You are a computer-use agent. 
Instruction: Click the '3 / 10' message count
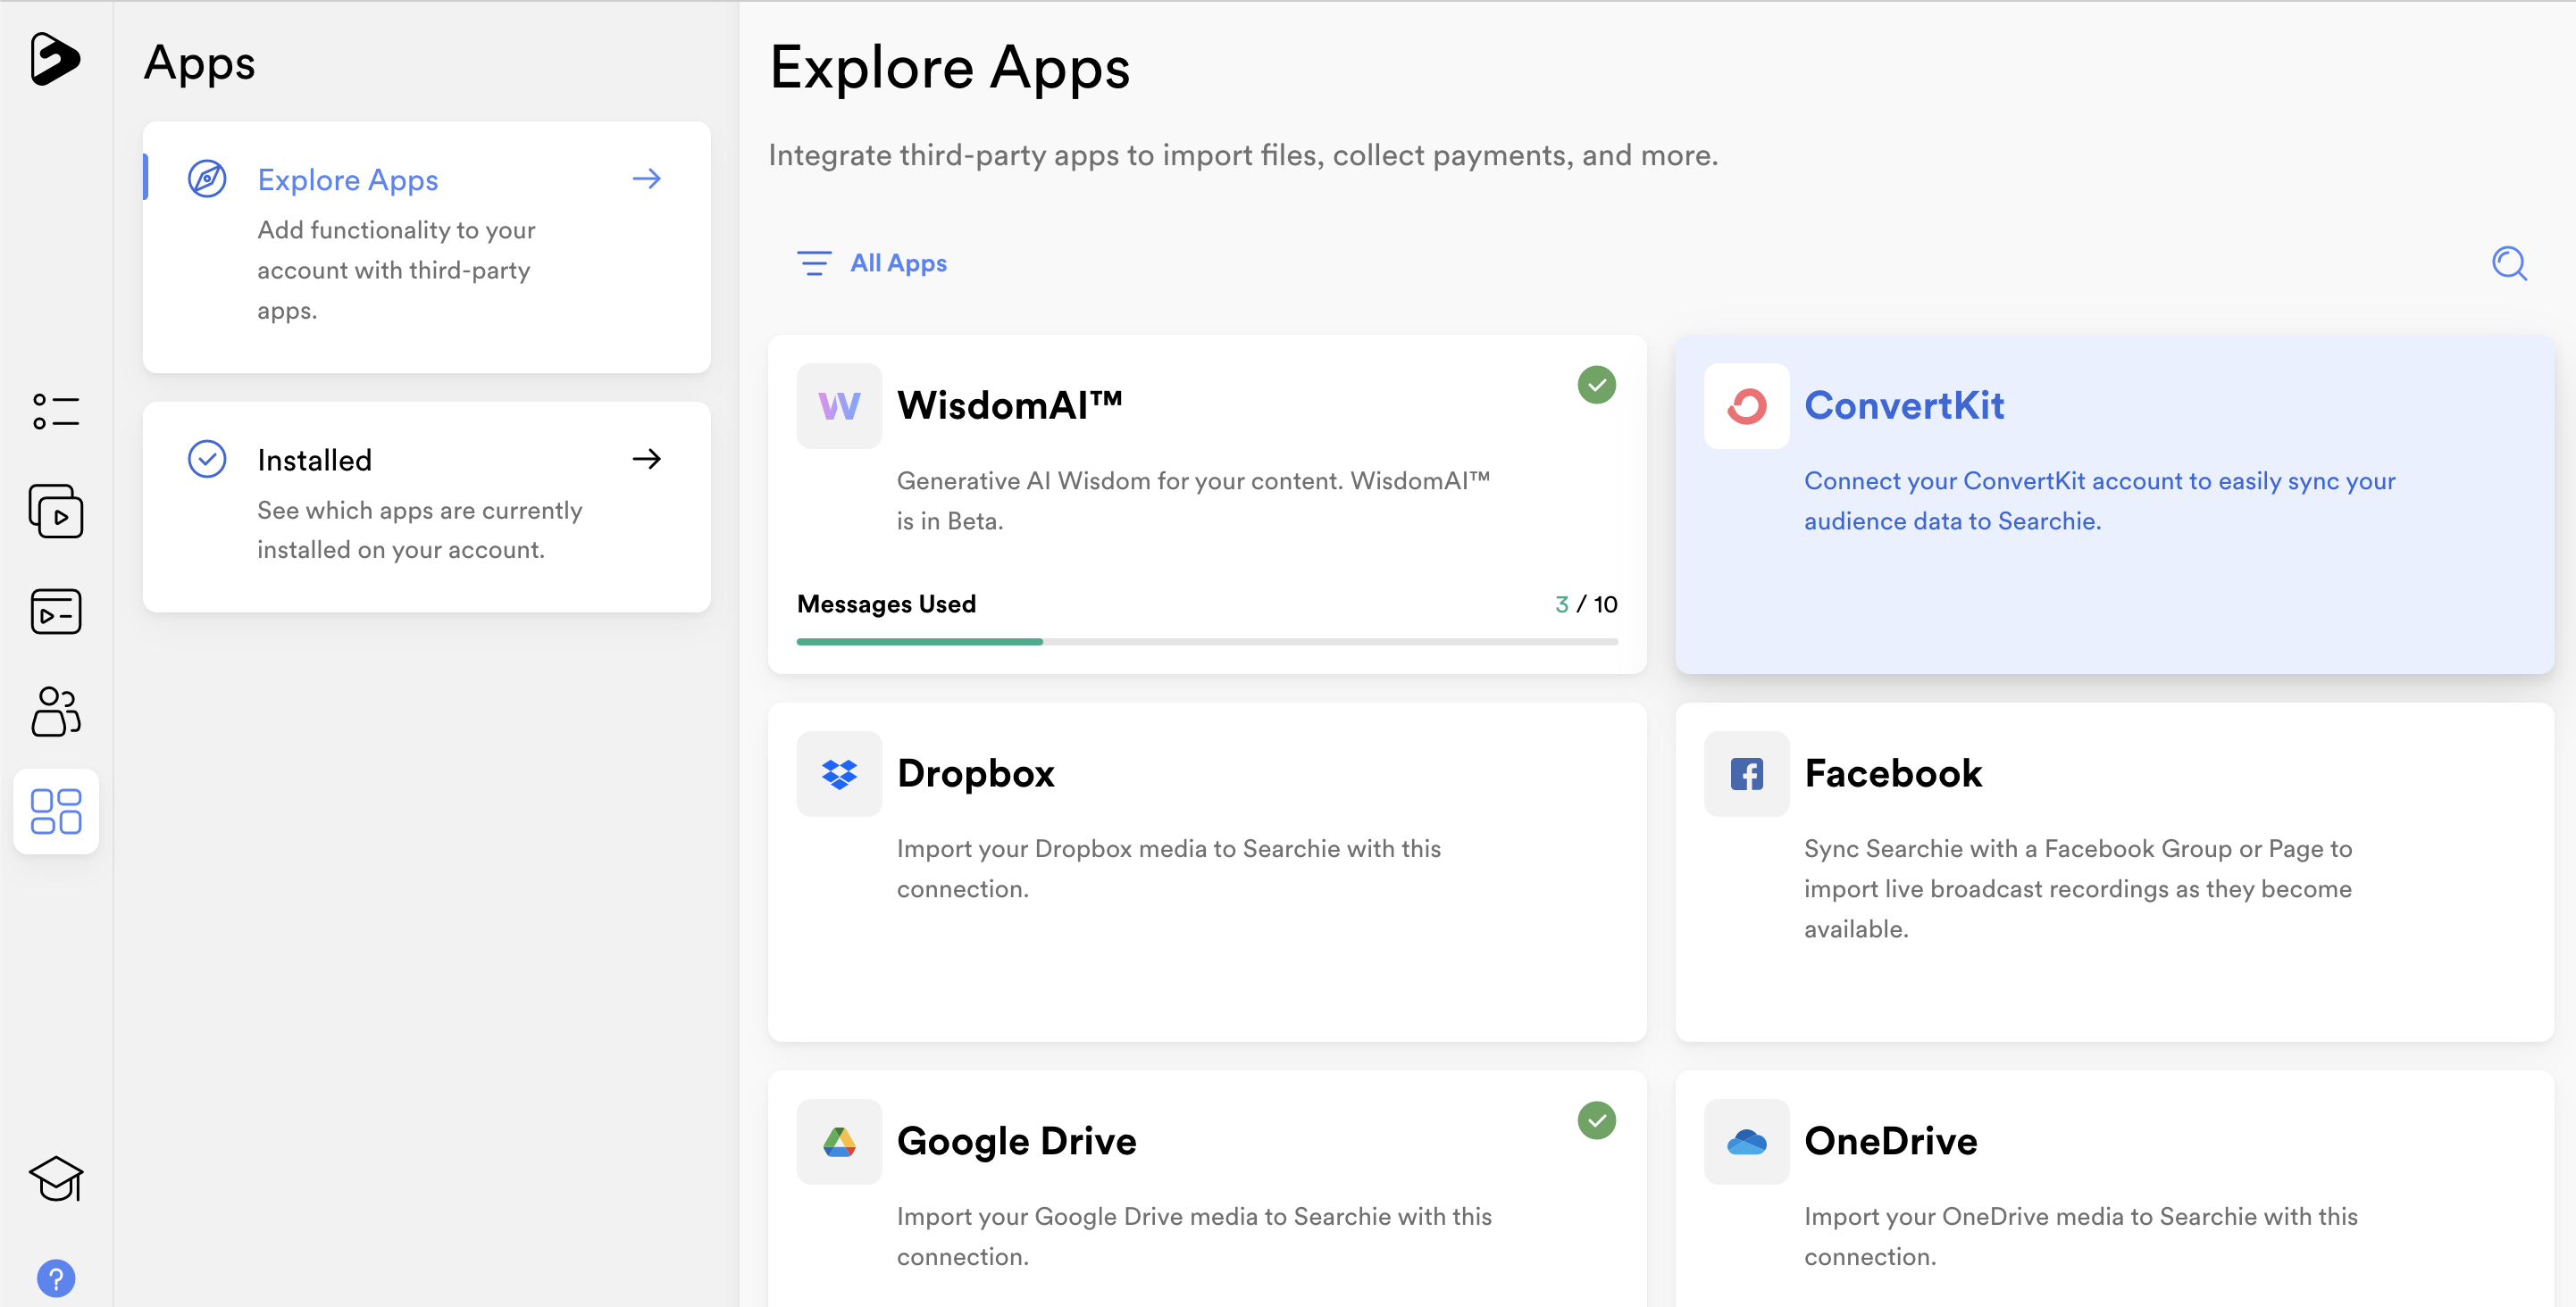1586,604
